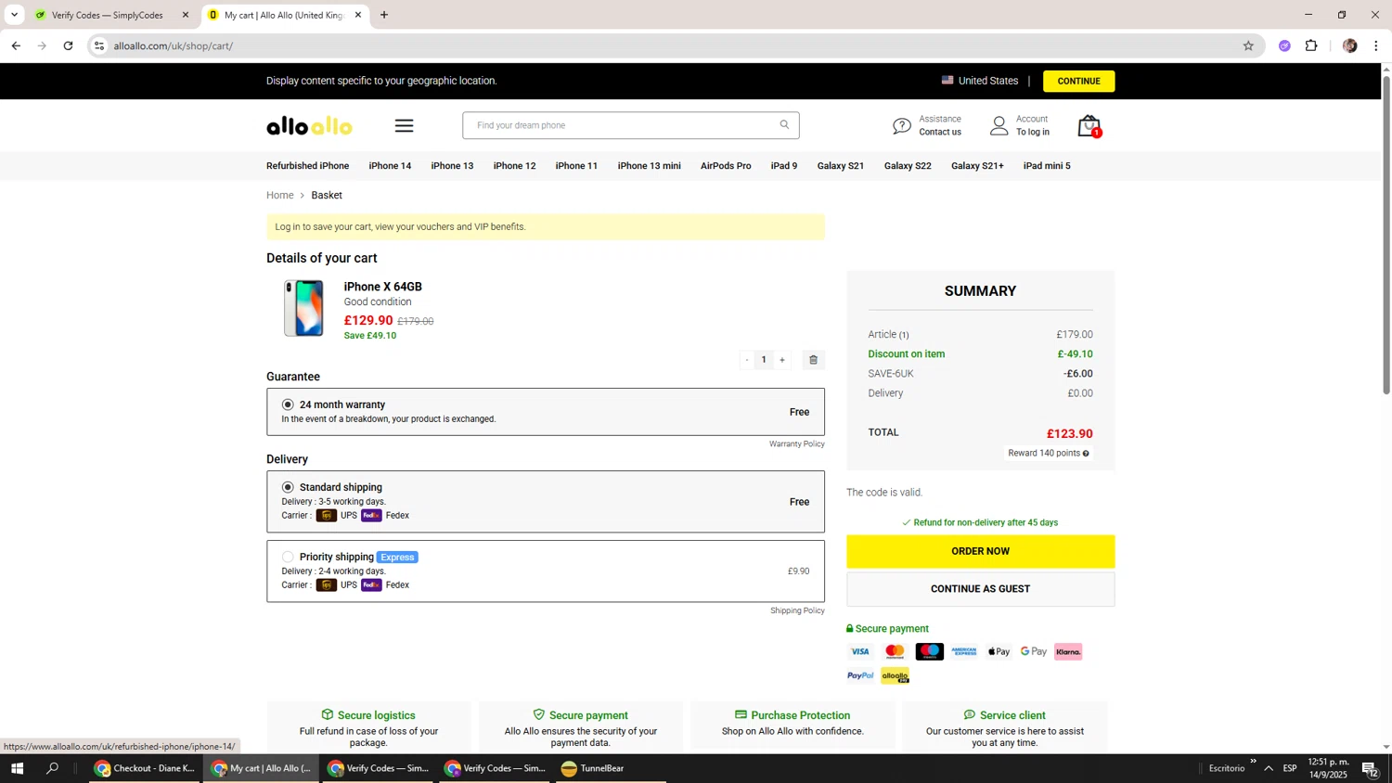
Task: Open iPhone 13 category
Action: (452, 166)
